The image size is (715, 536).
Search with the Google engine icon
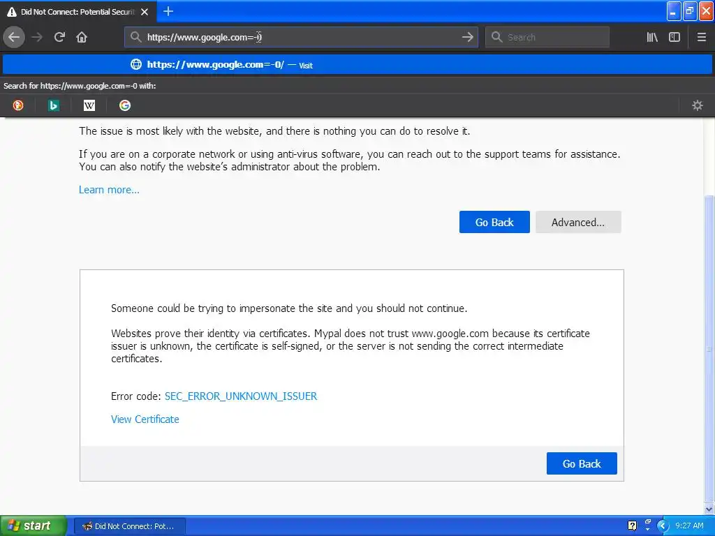[124, 105]
